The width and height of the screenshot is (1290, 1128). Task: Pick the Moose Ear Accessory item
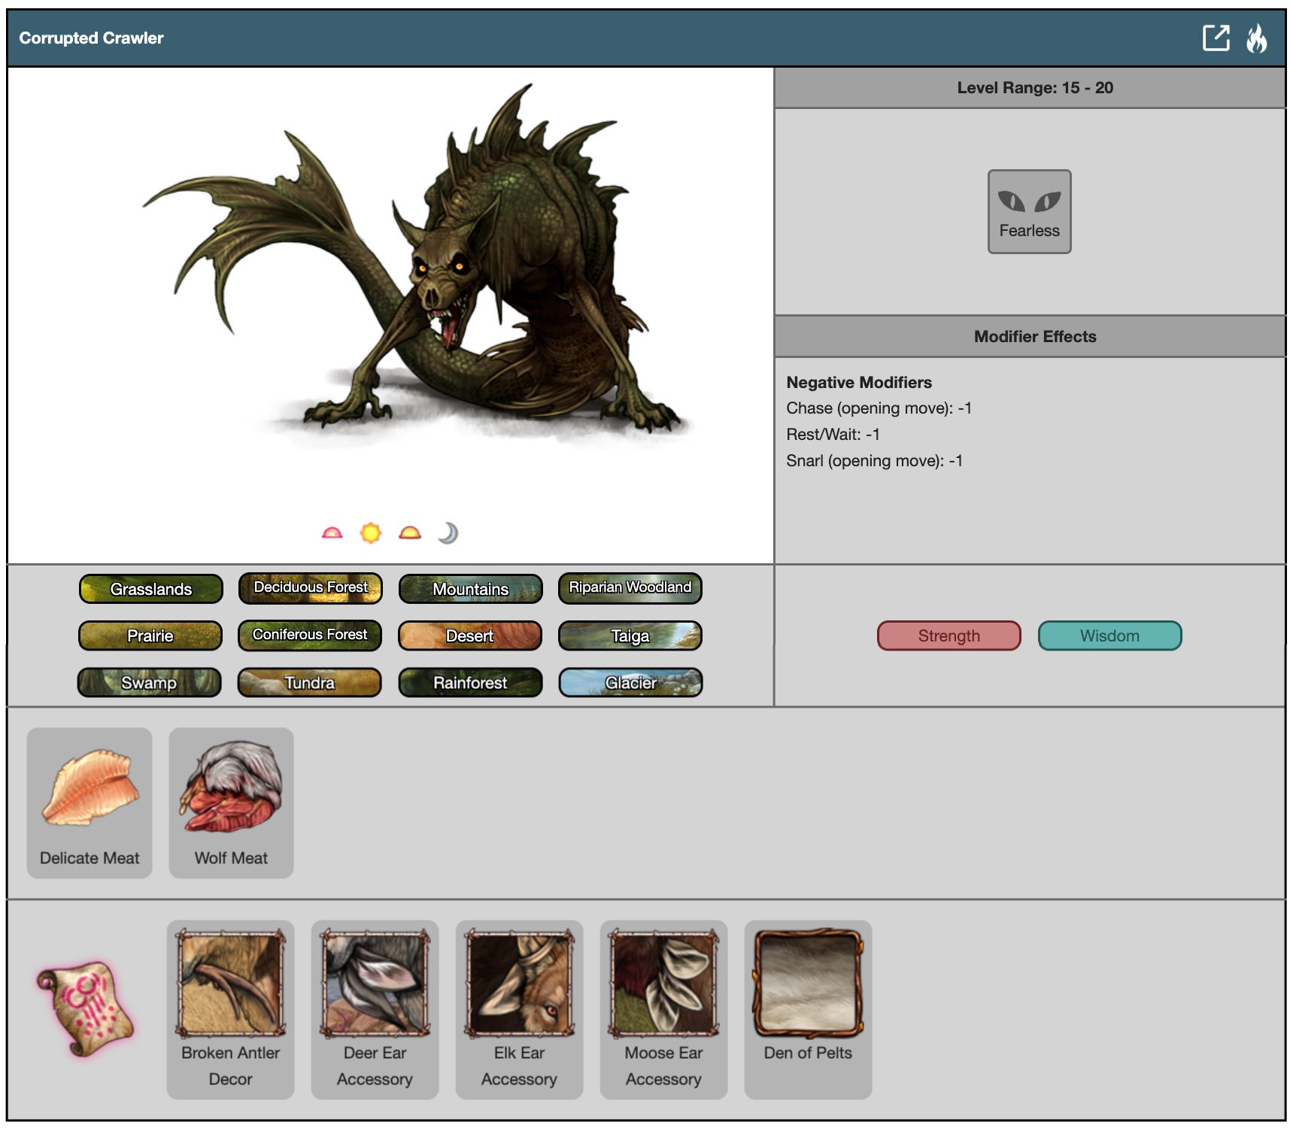pos(663,1008)
